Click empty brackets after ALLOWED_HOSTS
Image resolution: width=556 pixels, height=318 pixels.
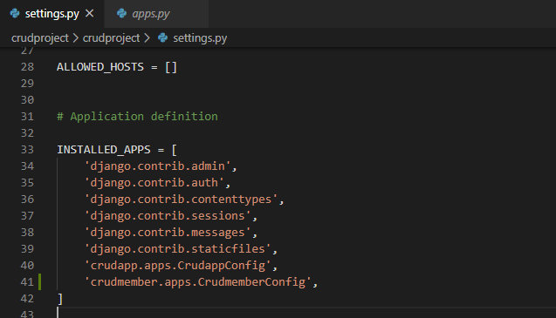coord(171,67)
